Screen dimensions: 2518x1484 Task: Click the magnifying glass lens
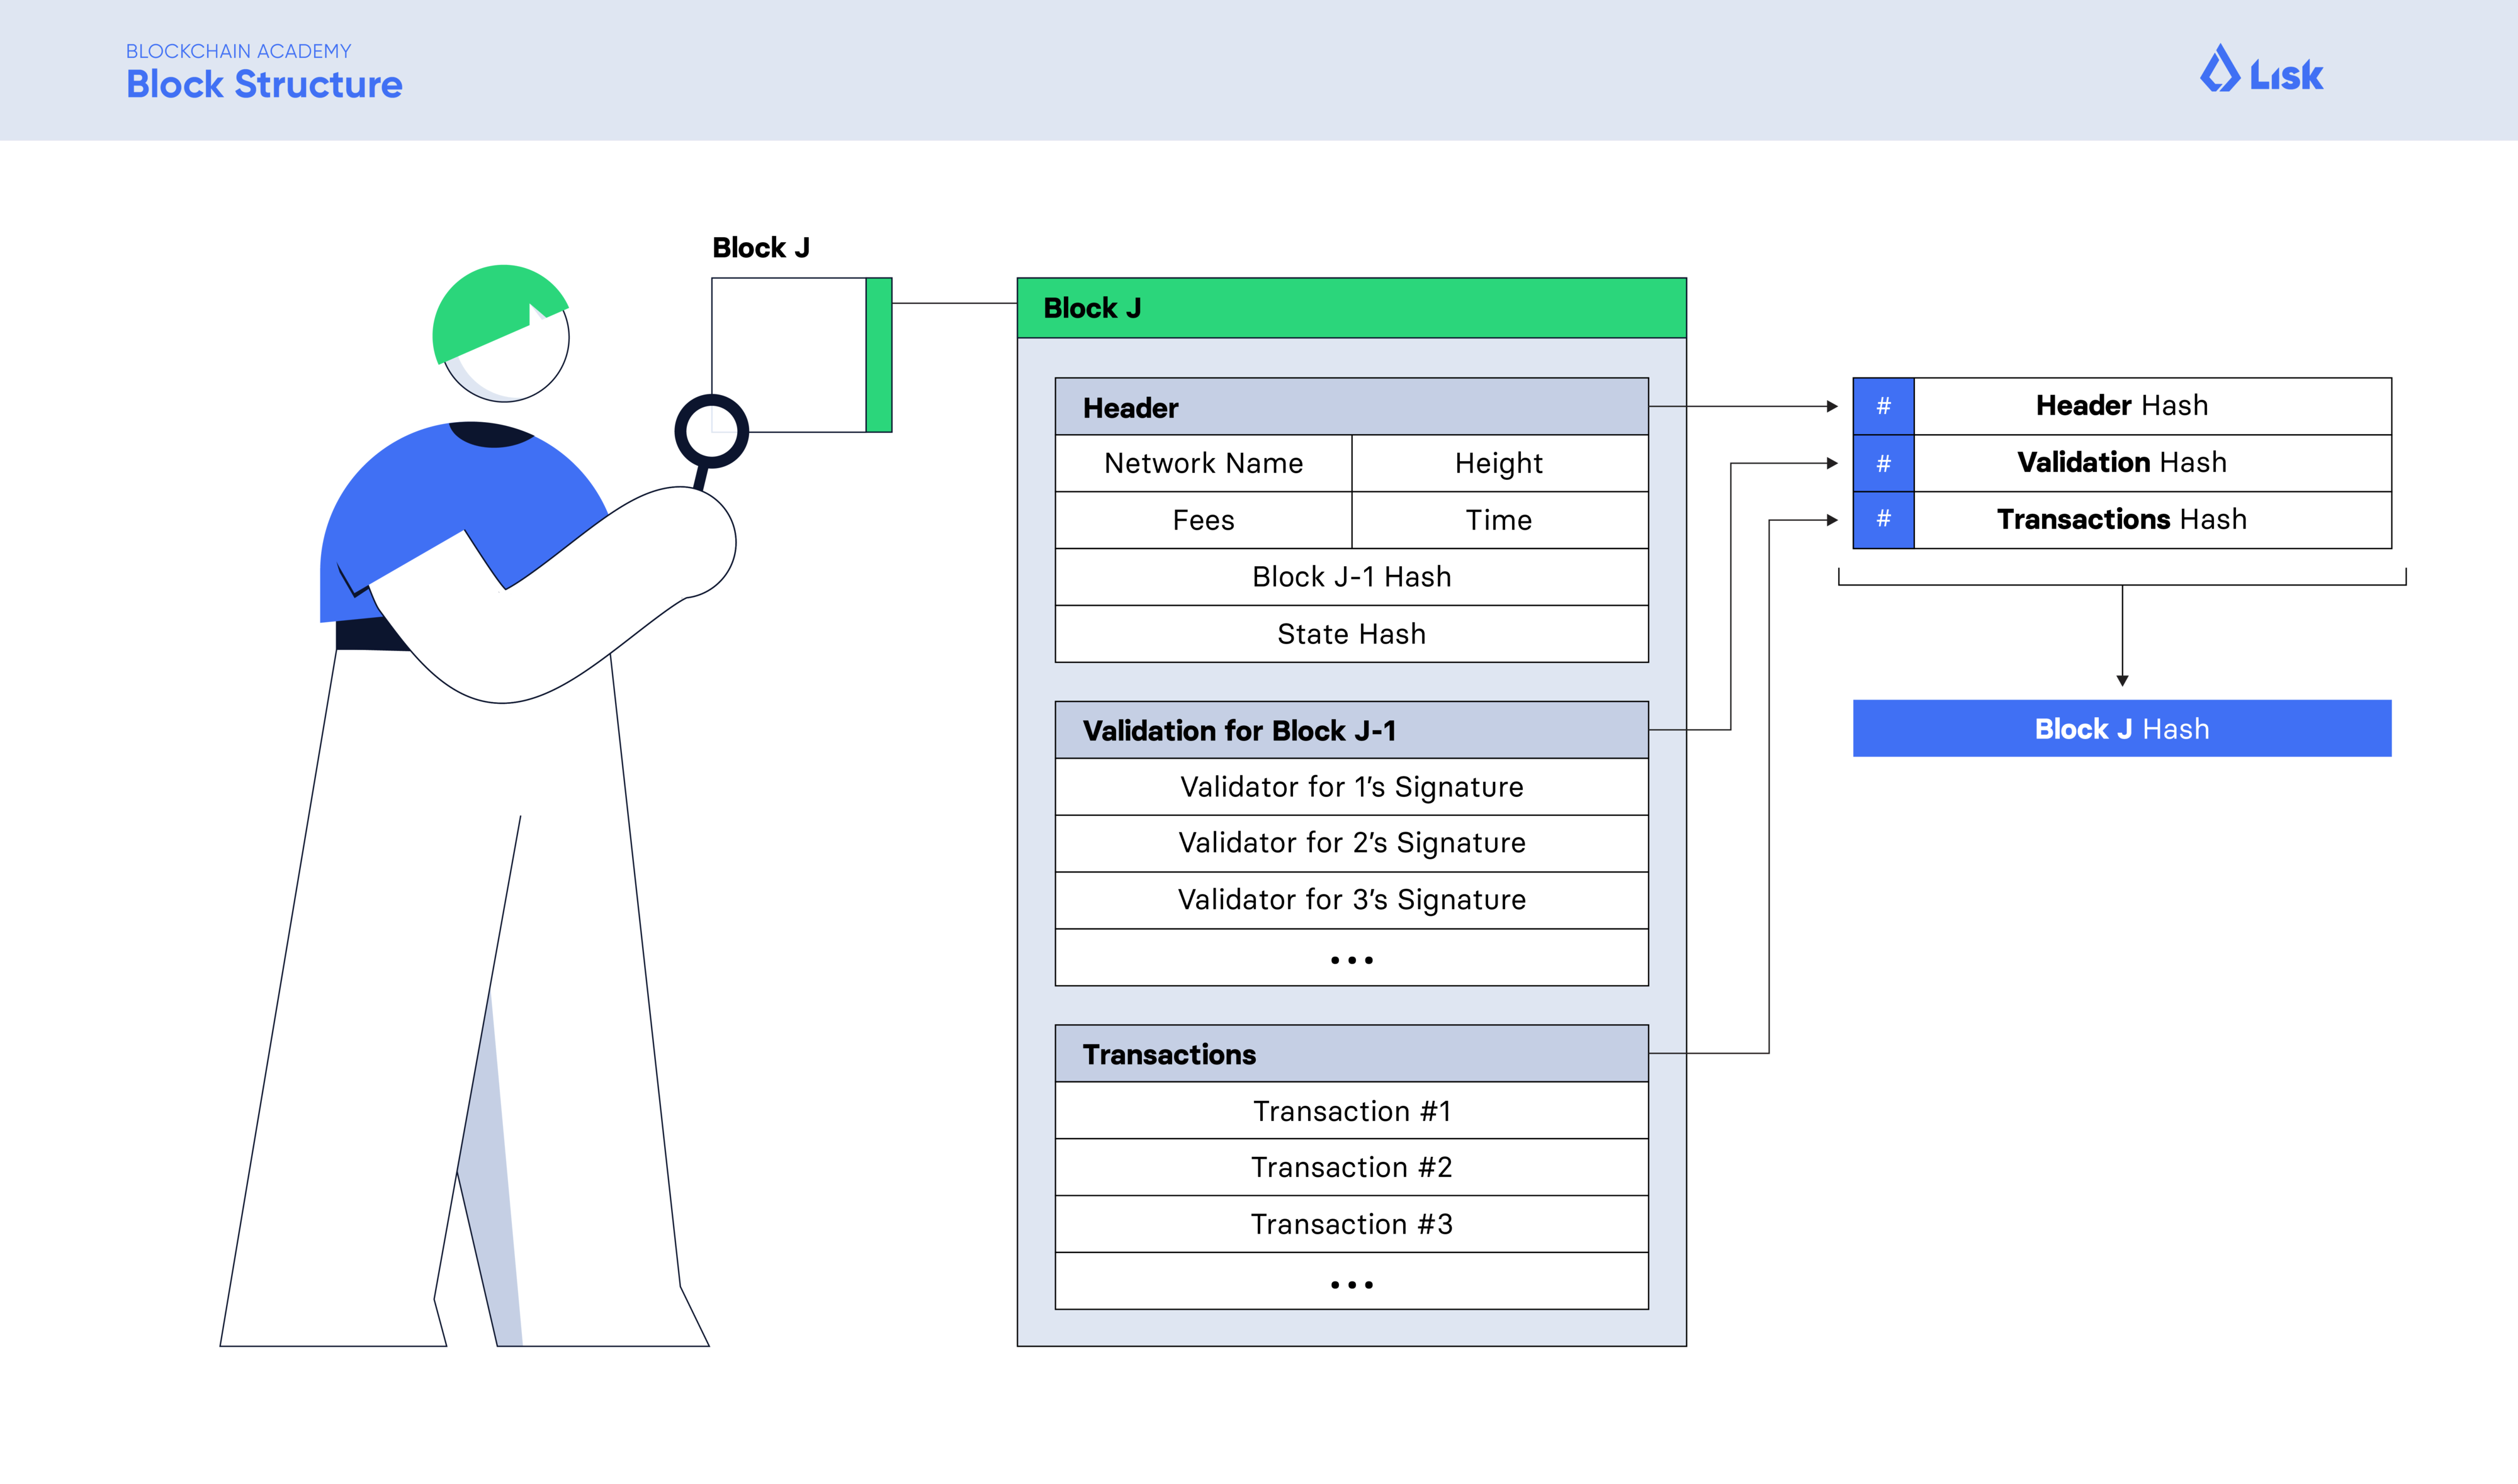[711, 431]
